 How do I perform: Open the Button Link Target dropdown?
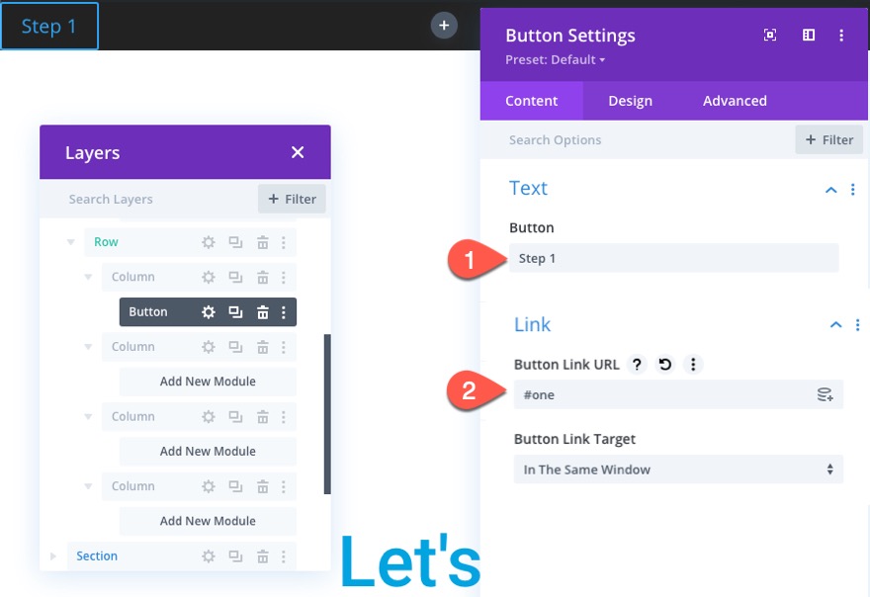pos(678,469)
